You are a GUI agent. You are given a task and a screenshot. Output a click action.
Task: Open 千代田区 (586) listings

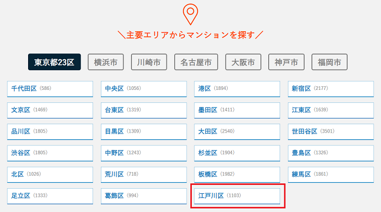coord(50,89)
